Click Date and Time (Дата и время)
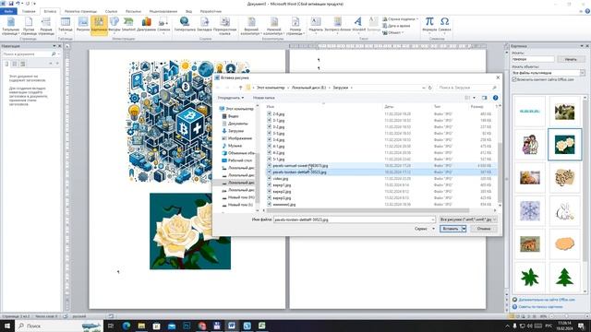Viewport: 591px width, 332px height. pyautogui.click(x=396, y=26)
